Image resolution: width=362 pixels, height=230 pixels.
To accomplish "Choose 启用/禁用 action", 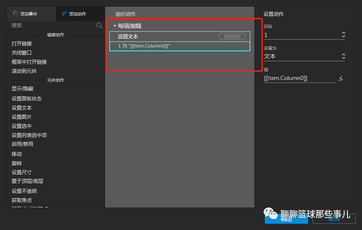I will [x=23, y=144].
